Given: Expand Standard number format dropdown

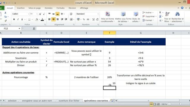Looking at the screenshot, I should click(x=98, y=14).
